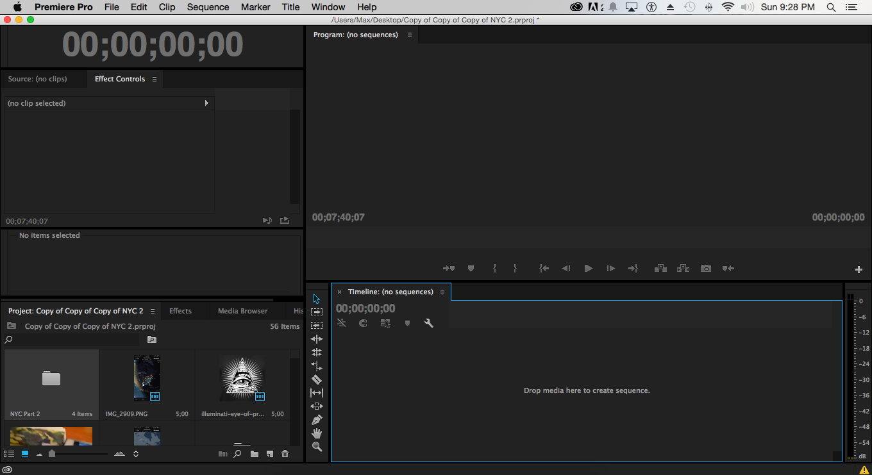The width and height of the screenshot is (872, 475).
Task: Open the Title menu
Action: (290, 7)
